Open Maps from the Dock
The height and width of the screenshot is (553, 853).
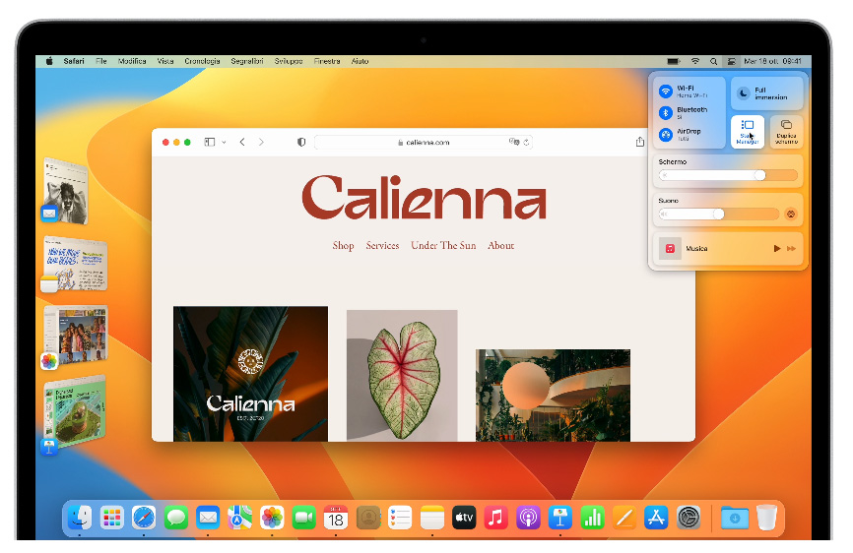tap(240, 518)
